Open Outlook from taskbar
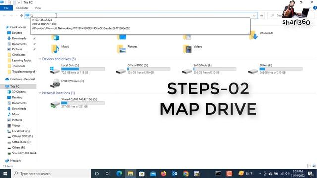317x178 pixels. [175, 174]
